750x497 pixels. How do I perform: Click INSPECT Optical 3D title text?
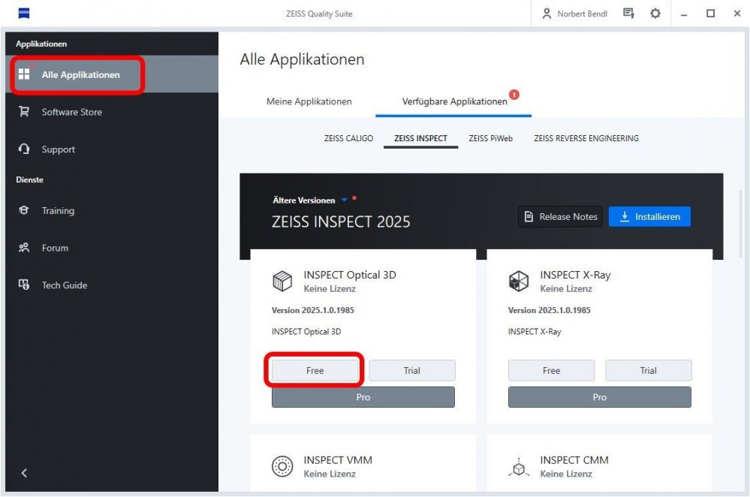click(x=350, y=275)
